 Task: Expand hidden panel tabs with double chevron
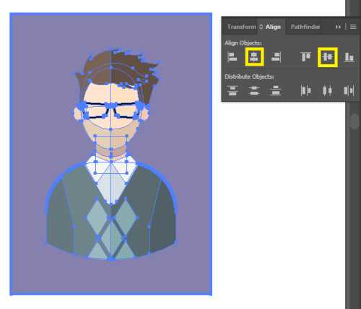338,27
